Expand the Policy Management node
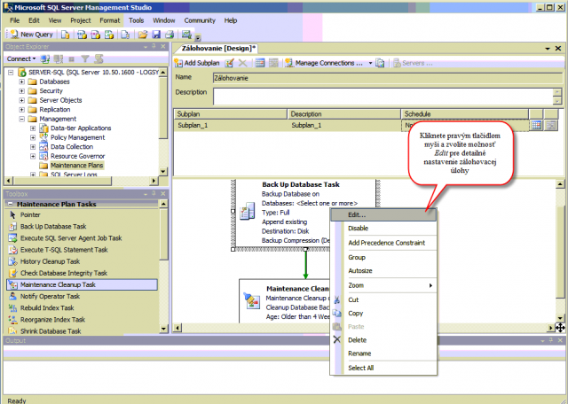 tap(33, 138)
